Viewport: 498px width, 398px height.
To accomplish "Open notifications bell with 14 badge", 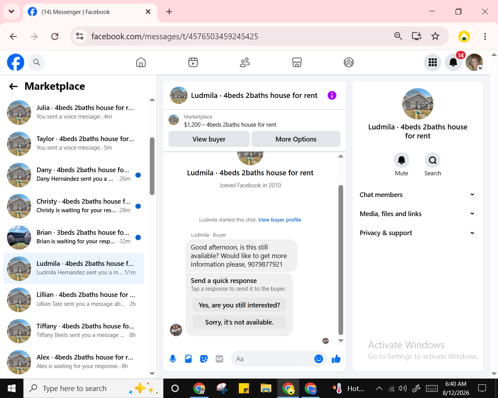I will [x=453, y=62].
